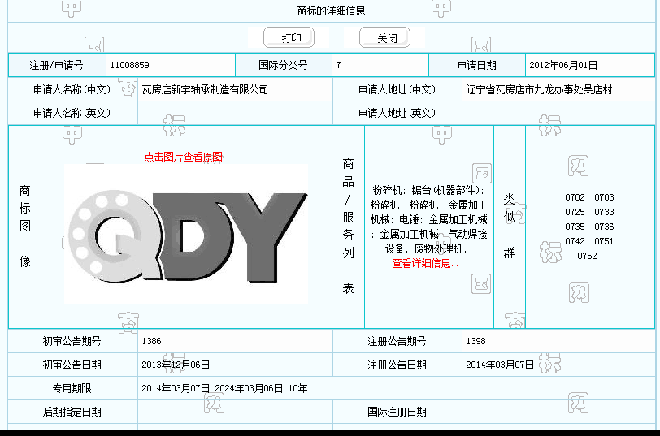Click the international class value 7
This screenshot has height=436, width=660.
click(x=338, y=65)
